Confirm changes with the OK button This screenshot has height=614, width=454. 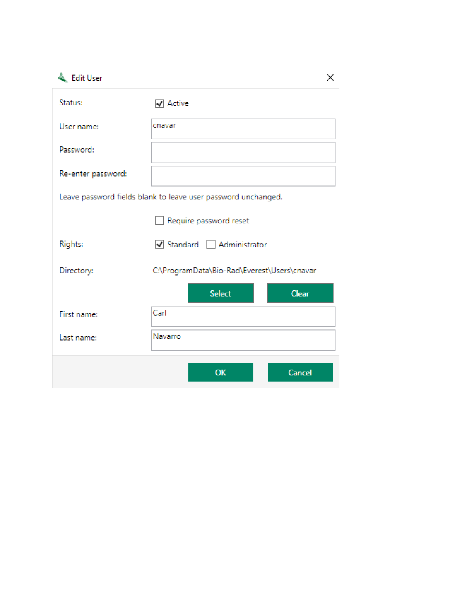pyautogui.click(x=221, y=373)
